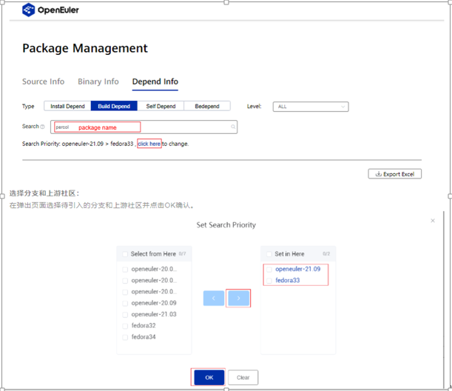Screen dimensions: 452x391
Task: Click the move-left arrow transfer button
Action: (214, 298)
